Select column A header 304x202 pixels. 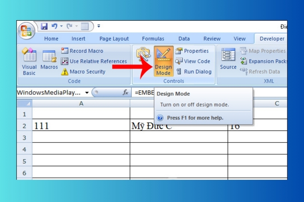pos(81,103)
